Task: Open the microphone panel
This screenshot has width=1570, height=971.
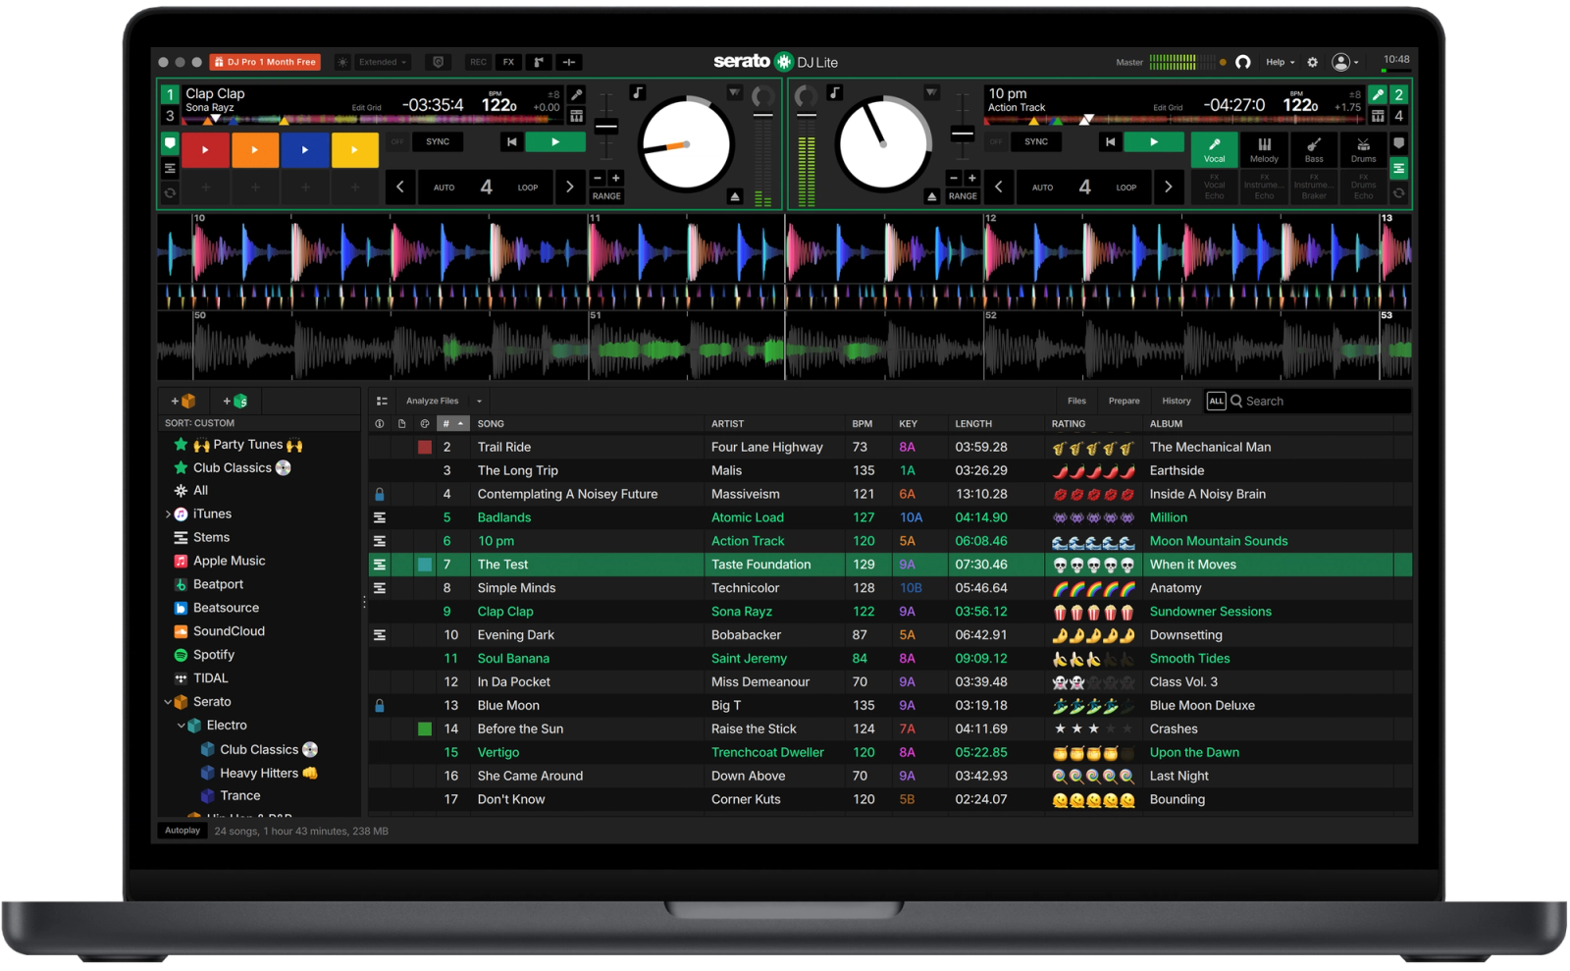Action: tap(539, 62)
